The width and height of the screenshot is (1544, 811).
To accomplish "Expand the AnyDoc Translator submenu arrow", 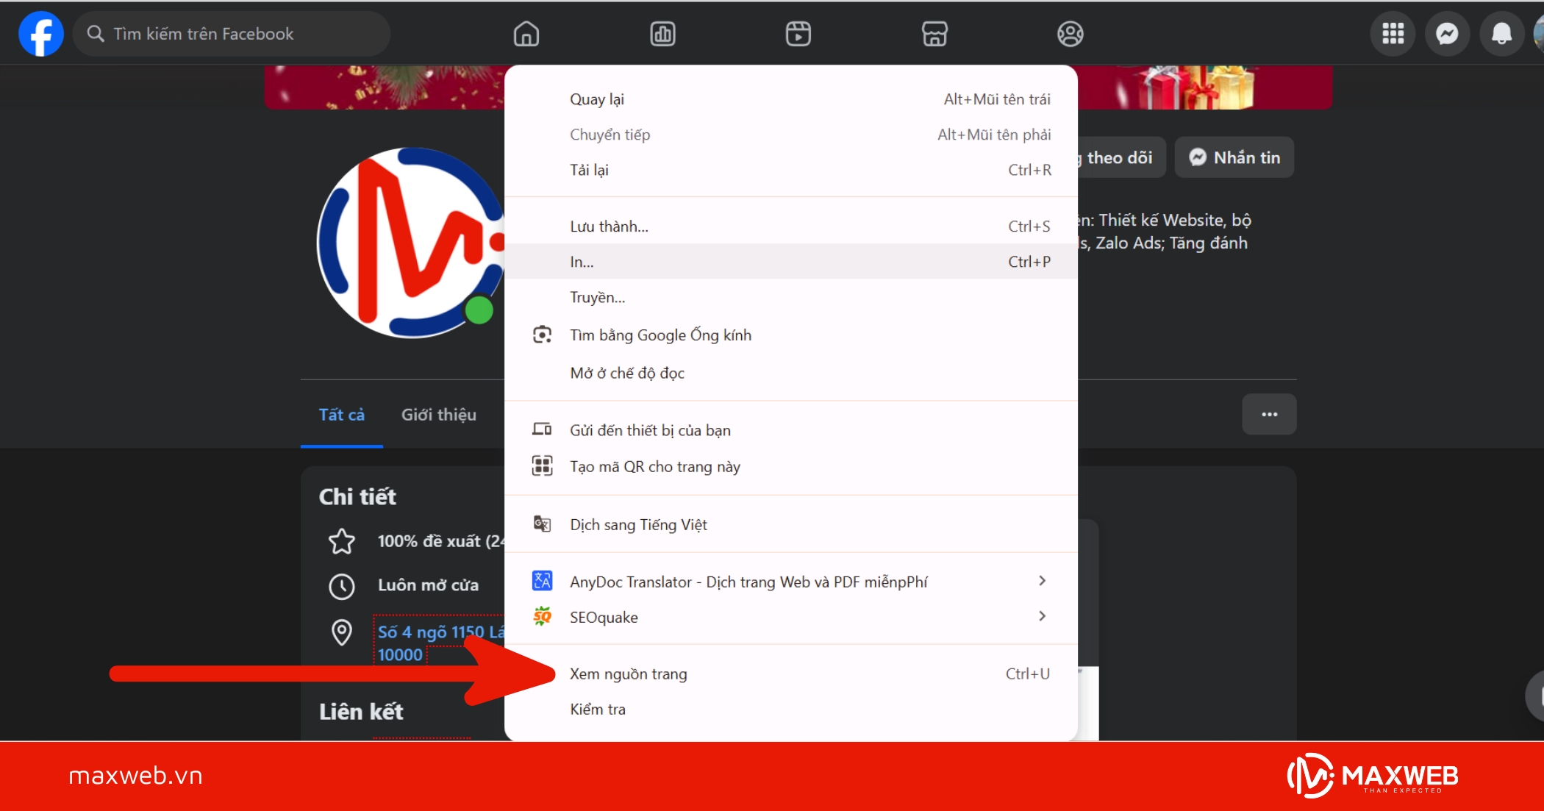I will pos(1042,580).
